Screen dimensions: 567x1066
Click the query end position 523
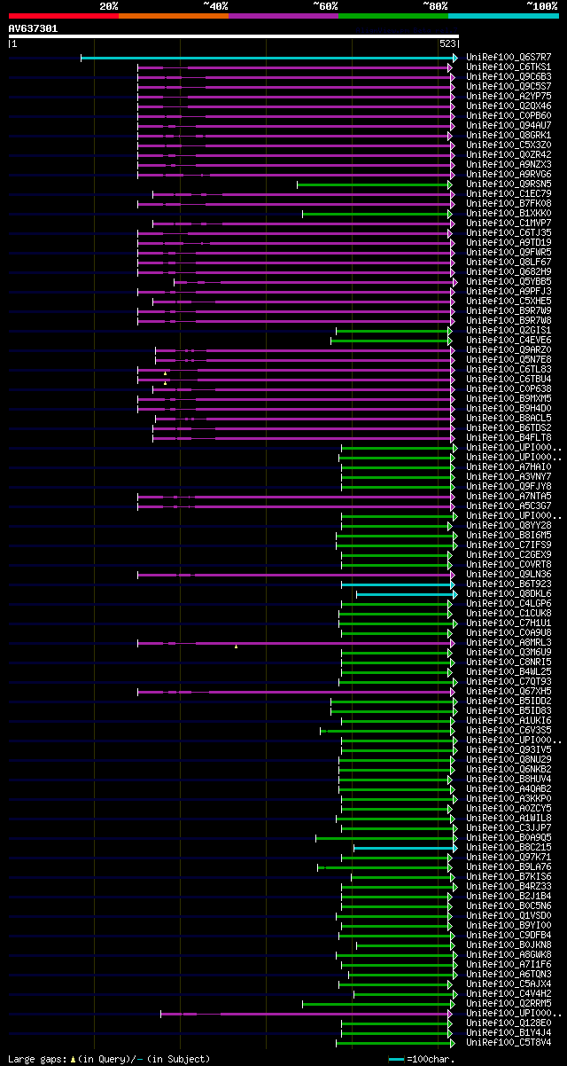tap(447, 43)
